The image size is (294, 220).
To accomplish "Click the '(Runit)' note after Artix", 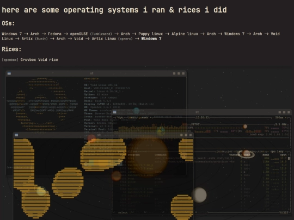I will [41, 39].
